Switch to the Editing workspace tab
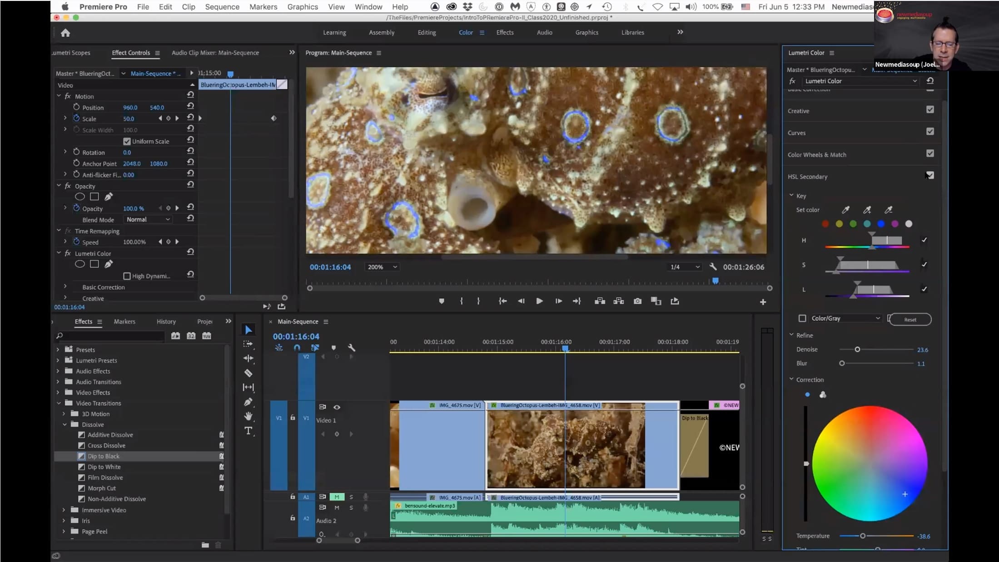This screenshot has width=999, height=562. [427, 33]
